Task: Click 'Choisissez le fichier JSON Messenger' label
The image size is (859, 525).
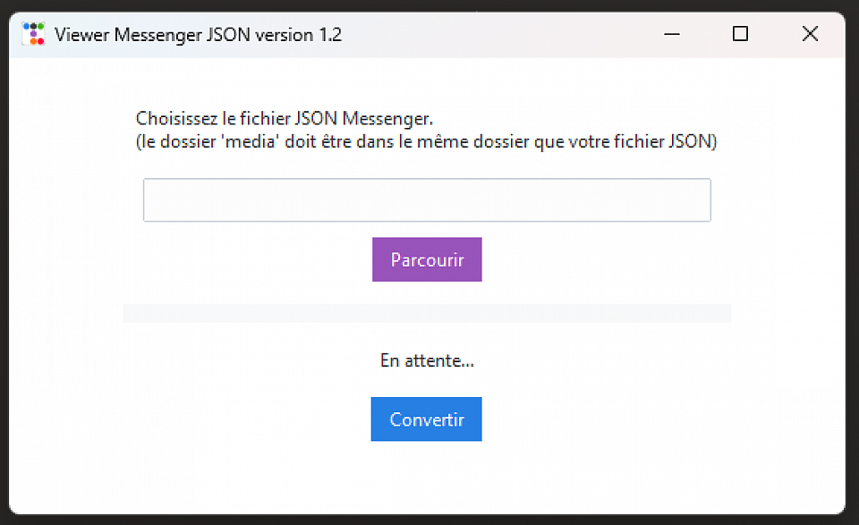Action: (285, 118)
